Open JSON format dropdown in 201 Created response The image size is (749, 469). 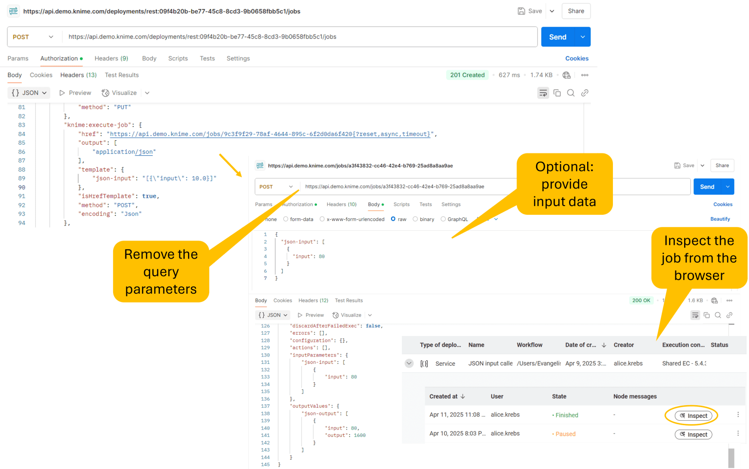29,93
